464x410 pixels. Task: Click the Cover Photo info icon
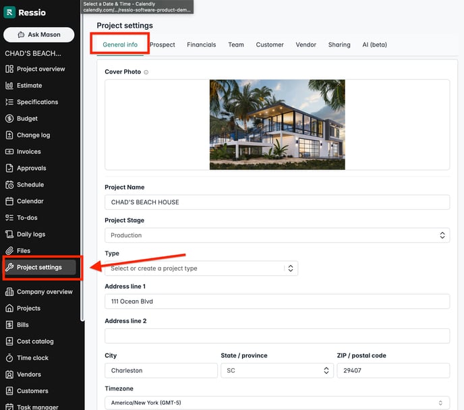146,72
